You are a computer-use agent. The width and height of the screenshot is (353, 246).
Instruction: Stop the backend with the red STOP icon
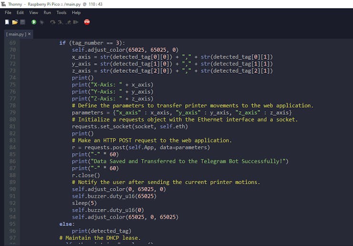87,22
